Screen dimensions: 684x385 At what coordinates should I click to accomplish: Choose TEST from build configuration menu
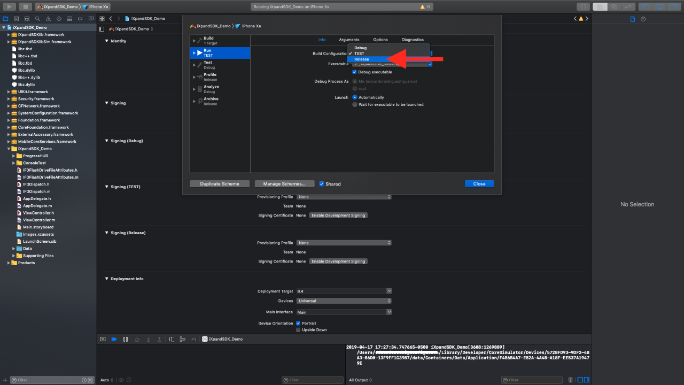tap(388, 53)
